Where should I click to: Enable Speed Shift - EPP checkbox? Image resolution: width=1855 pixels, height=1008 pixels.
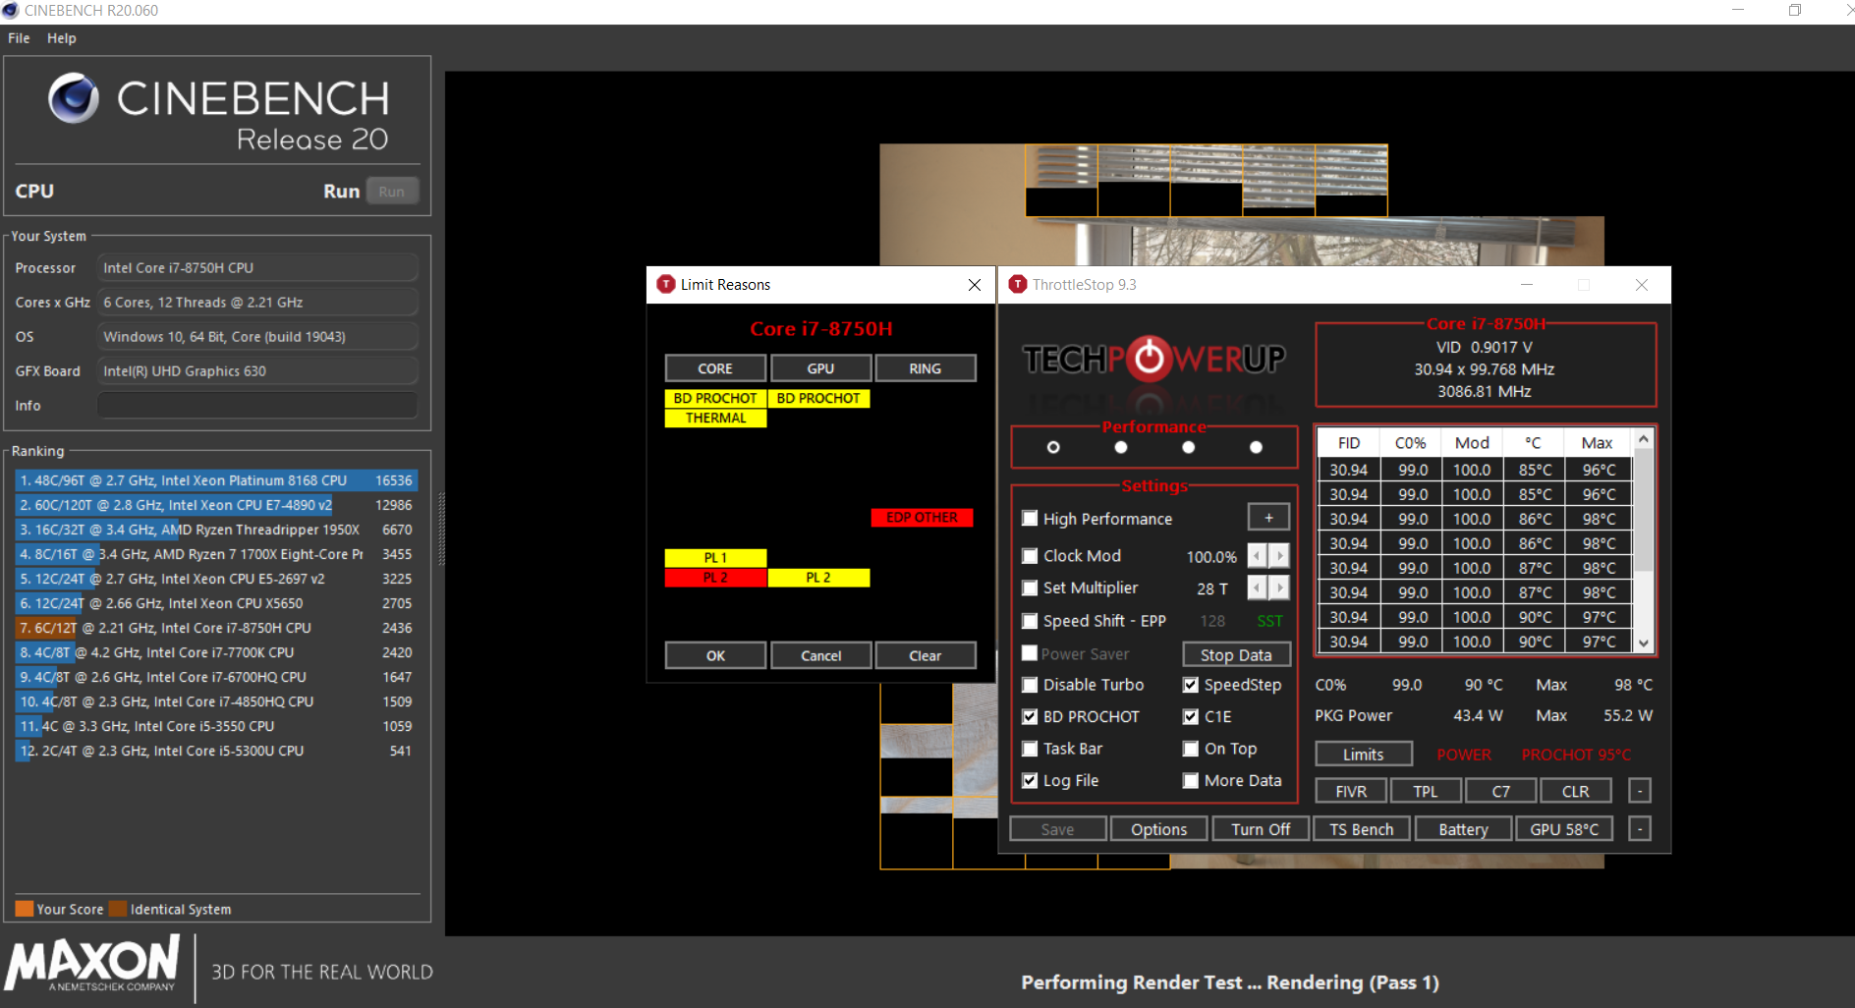click(x=1030, y=621)
